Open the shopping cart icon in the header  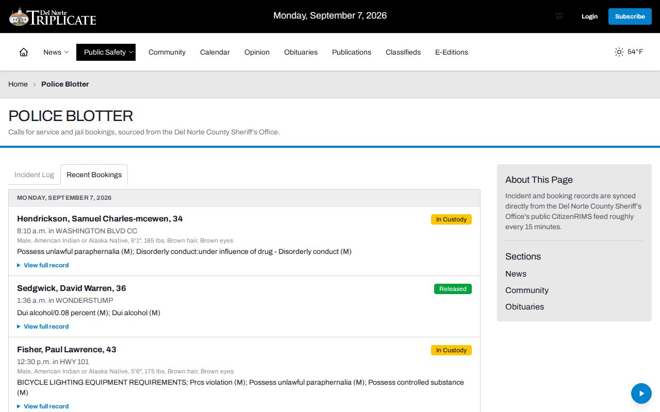(x=559, y=16)
